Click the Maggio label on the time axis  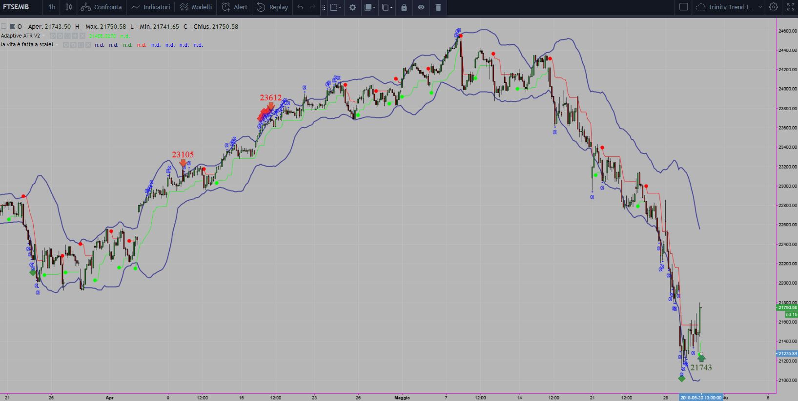[x=402, y=398]
